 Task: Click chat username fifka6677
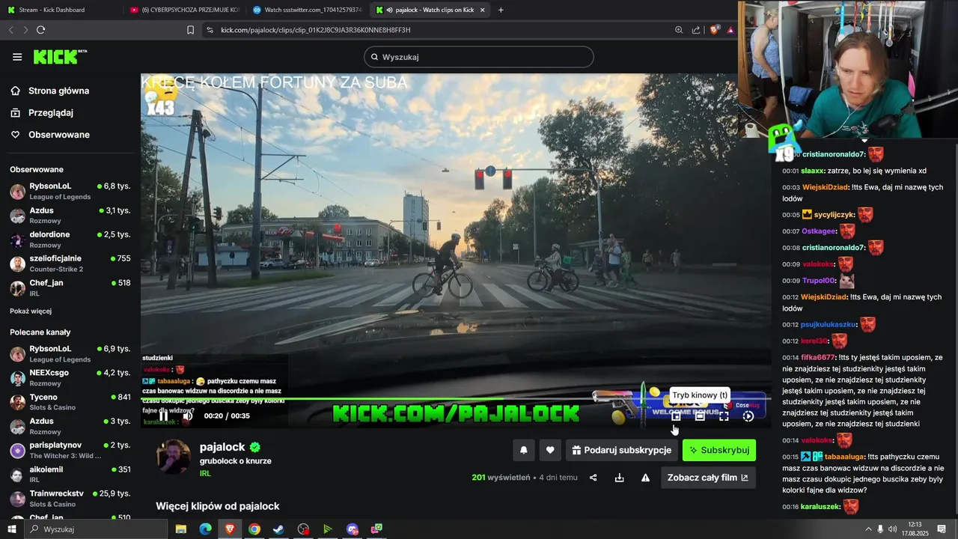(817, 357)
